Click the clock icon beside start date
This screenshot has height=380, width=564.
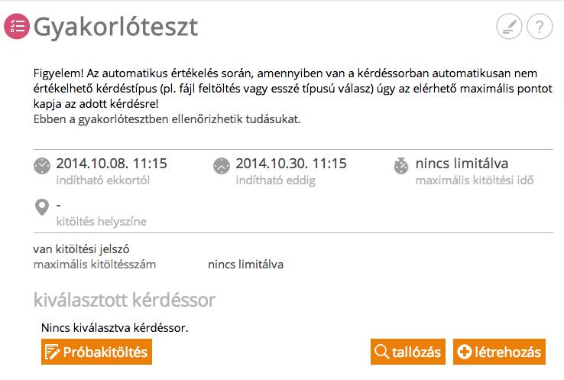42,166
